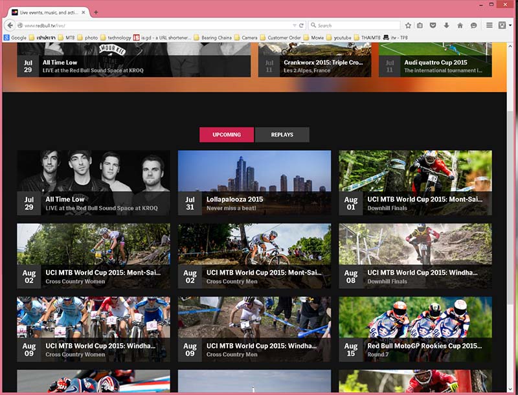
Task: Open the Movie bookmarks folder
Action: [x=314, y=38]
